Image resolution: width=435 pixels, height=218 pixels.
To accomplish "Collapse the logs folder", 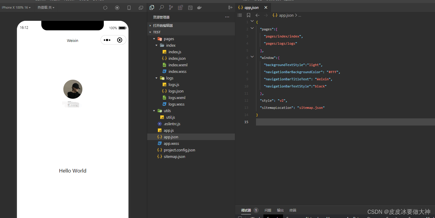I will tap(156, 78).
